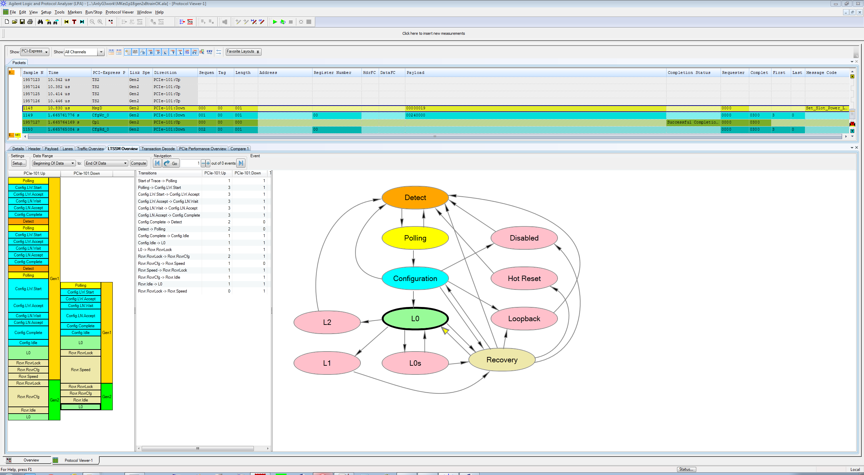Toggle the Header pane icon (H)
The image size is (864, 475).
[151, 52]
